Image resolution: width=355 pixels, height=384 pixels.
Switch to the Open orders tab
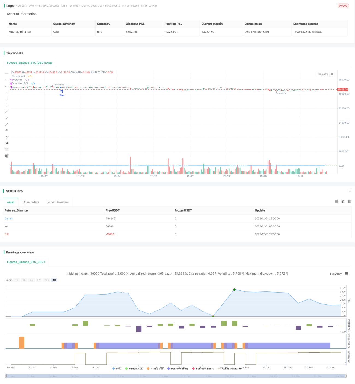tap(31, 202)
